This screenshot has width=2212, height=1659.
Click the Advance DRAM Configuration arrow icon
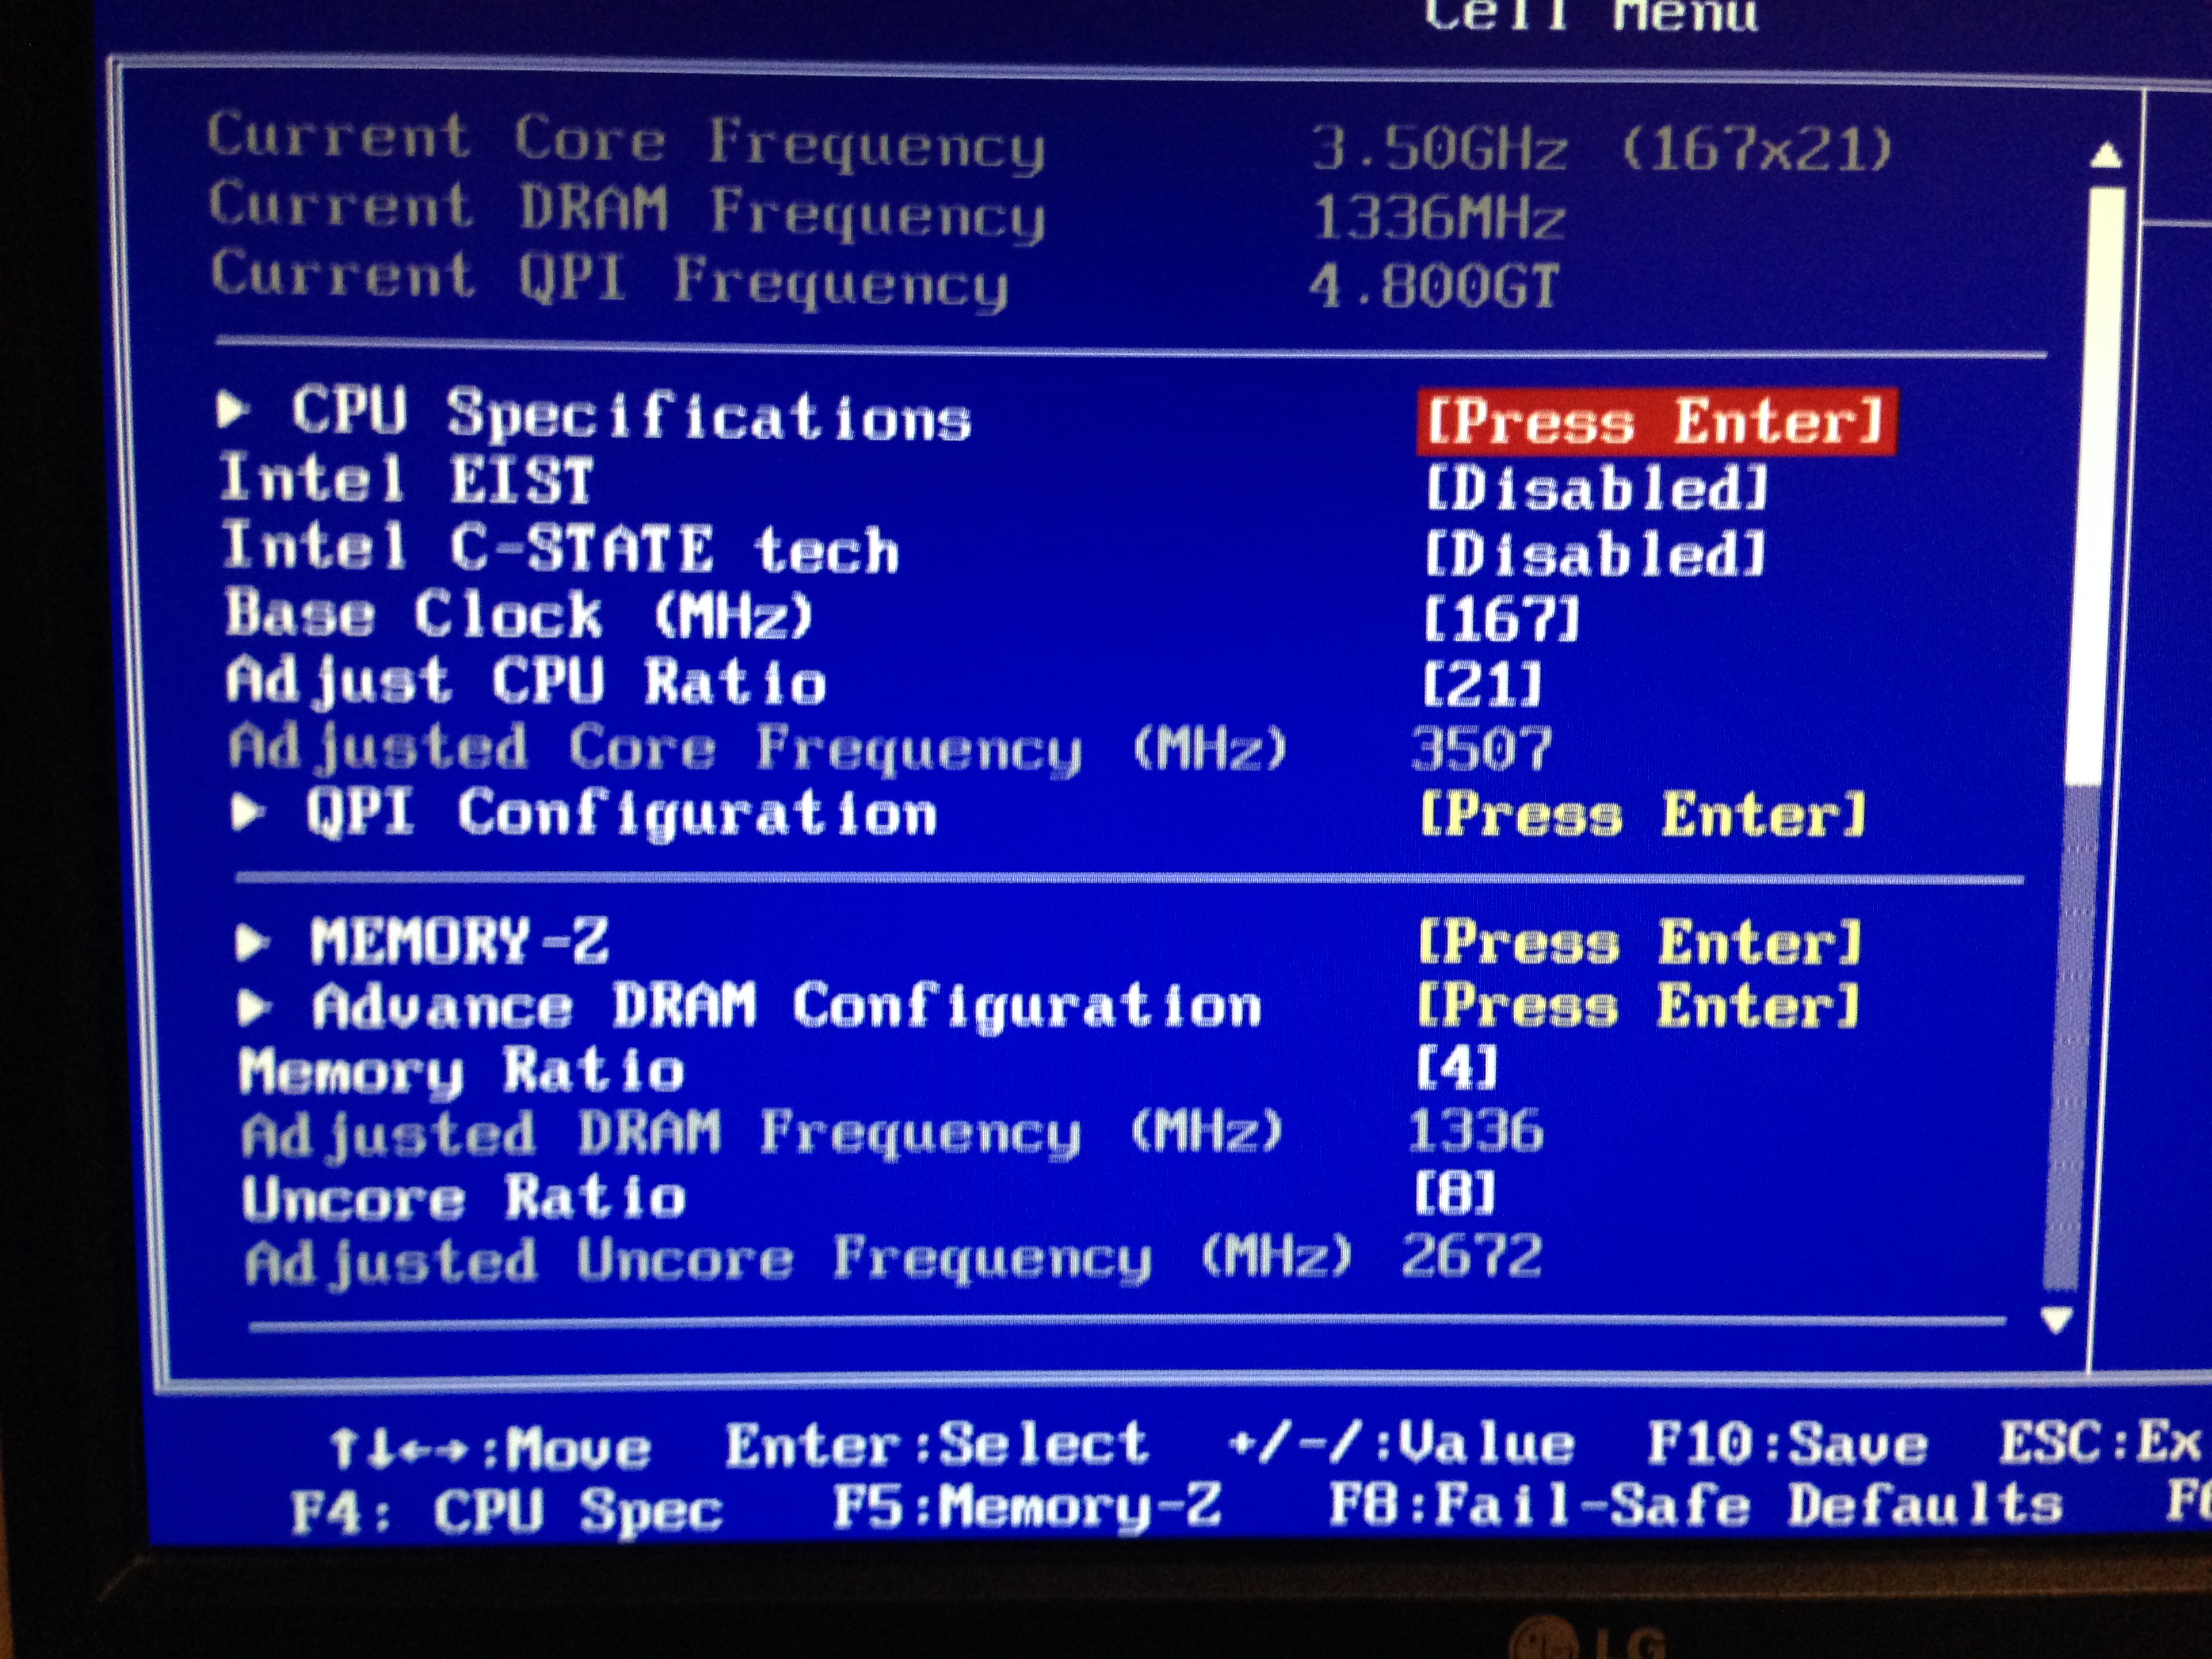(x=254, y=1007)
